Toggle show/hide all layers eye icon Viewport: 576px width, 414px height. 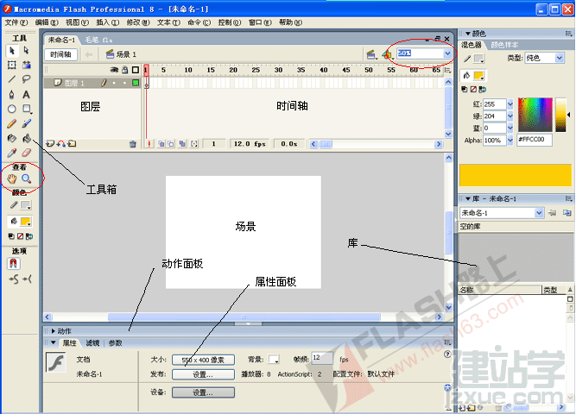tap(114, 70)
